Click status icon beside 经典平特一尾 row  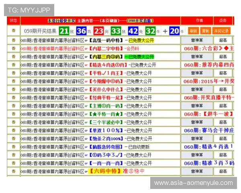[14, 98]
